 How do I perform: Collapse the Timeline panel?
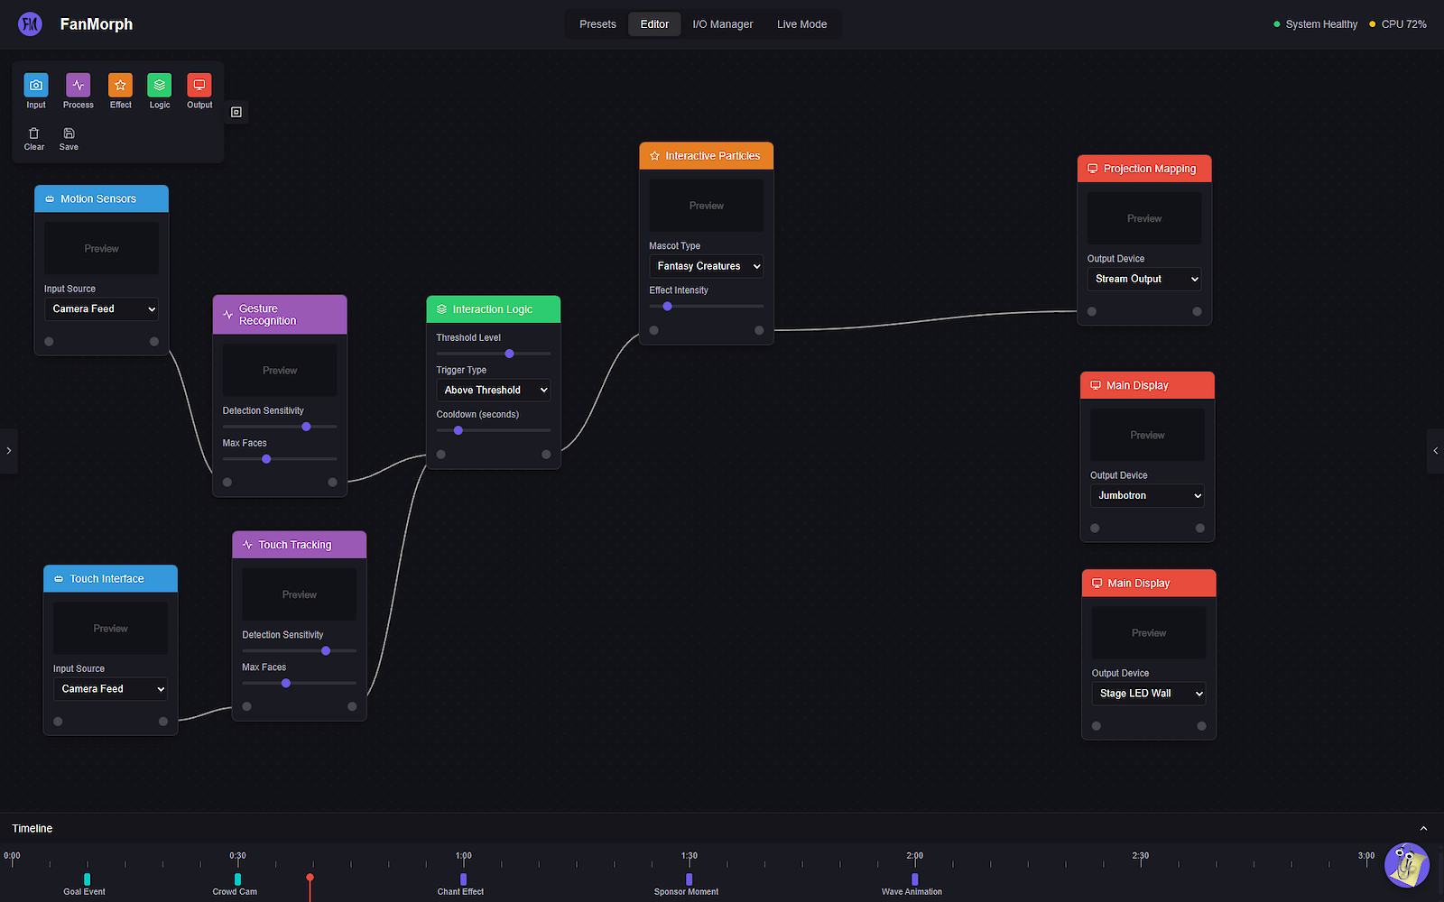point(1423,829)
